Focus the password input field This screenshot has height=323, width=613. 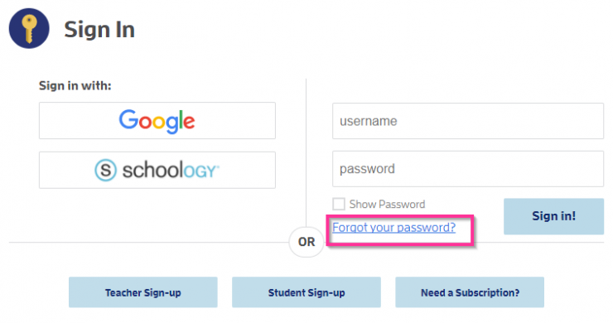[468, 169]
